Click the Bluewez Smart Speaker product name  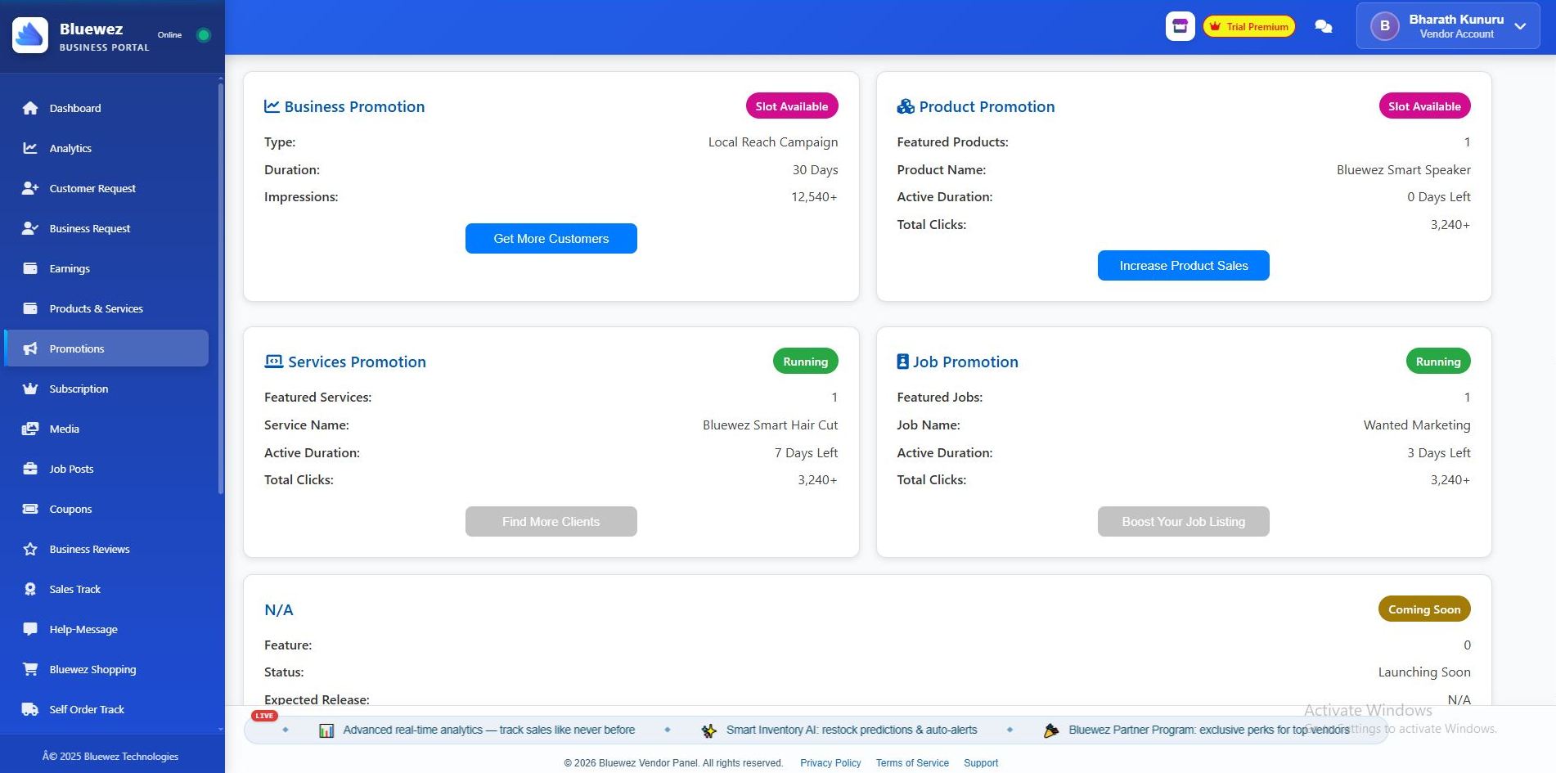(1404, 170)
